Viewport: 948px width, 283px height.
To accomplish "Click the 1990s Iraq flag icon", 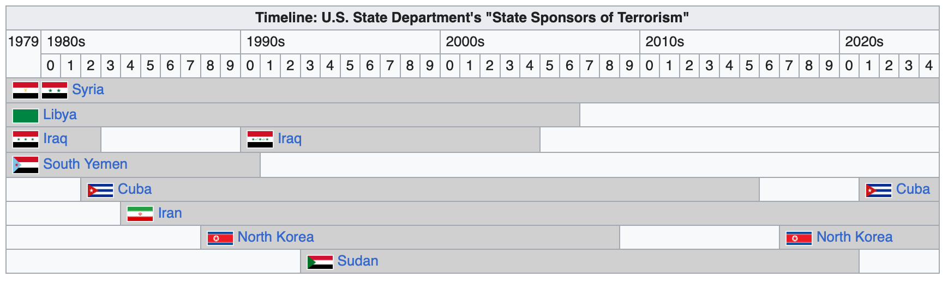I will tap(260, 139).
